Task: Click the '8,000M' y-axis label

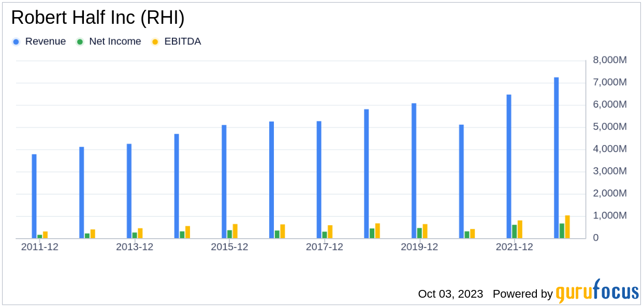Action: pos(610,60)
